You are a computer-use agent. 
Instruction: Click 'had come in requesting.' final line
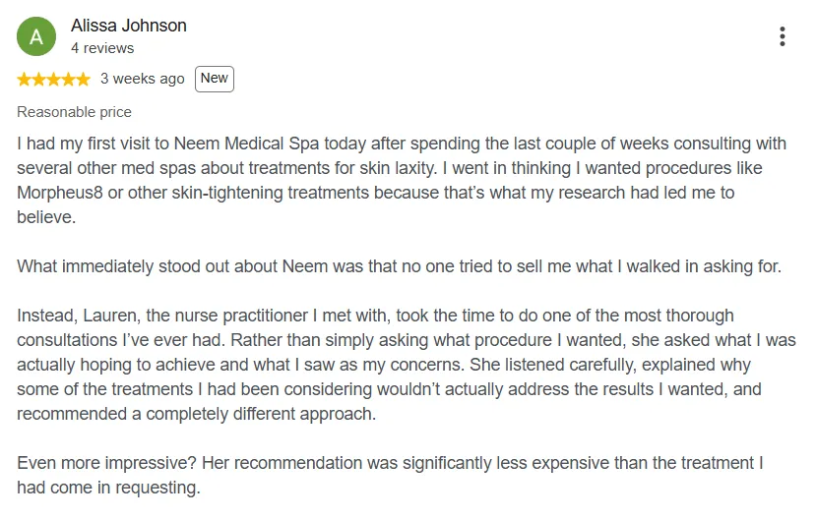click(x=108, y=488)
